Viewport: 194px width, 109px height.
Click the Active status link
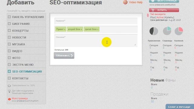click(160, 18)
